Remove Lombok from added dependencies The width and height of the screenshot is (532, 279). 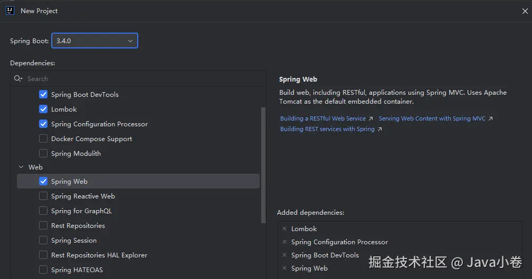coord(284,228)
